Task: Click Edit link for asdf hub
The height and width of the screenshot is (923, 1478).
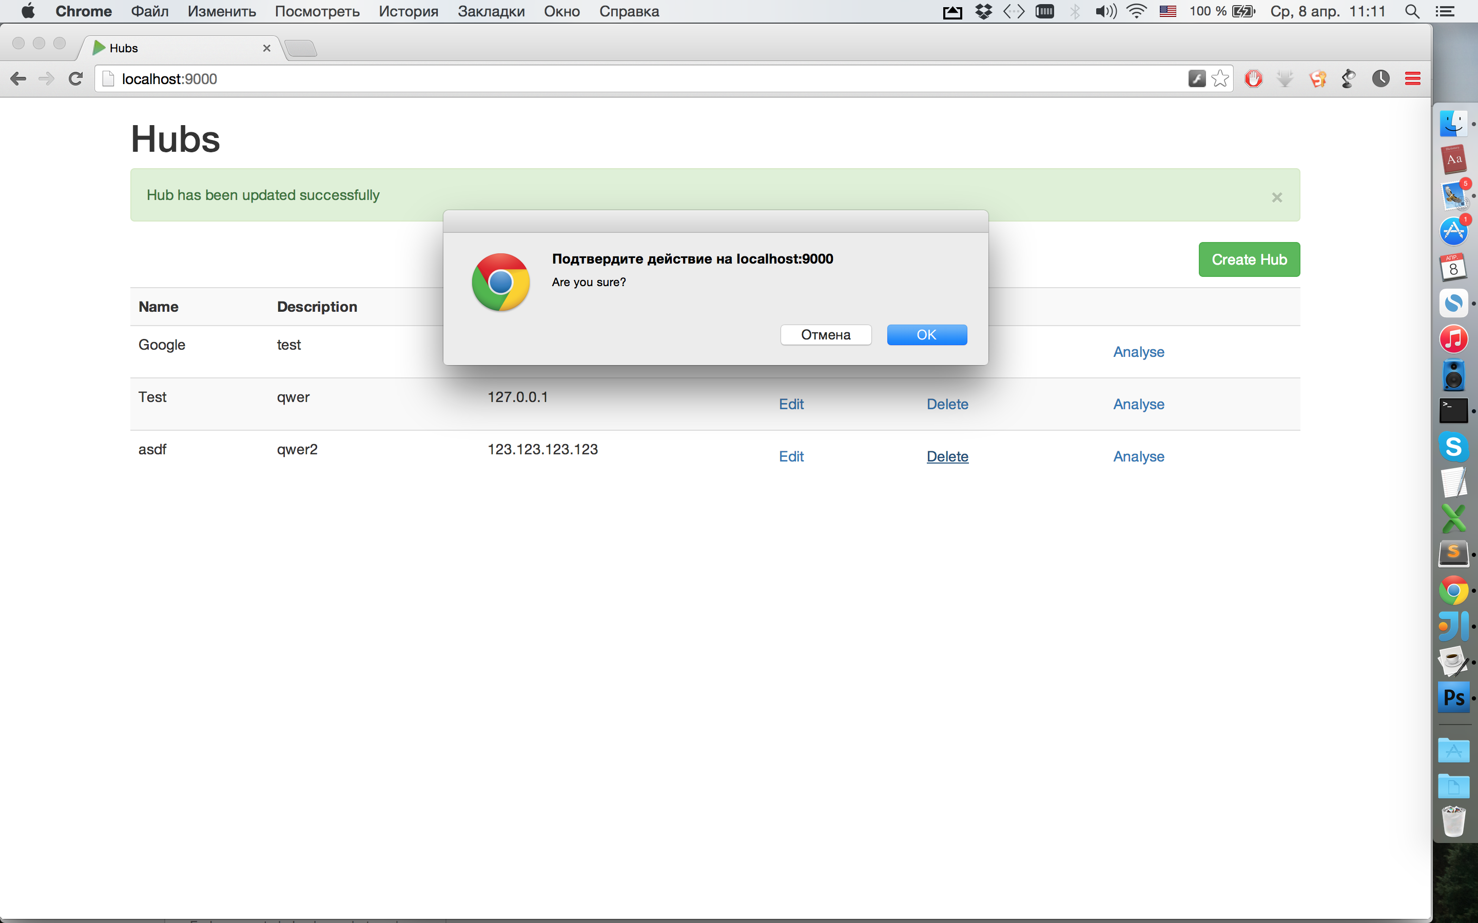Action: (x=791, y=456)
